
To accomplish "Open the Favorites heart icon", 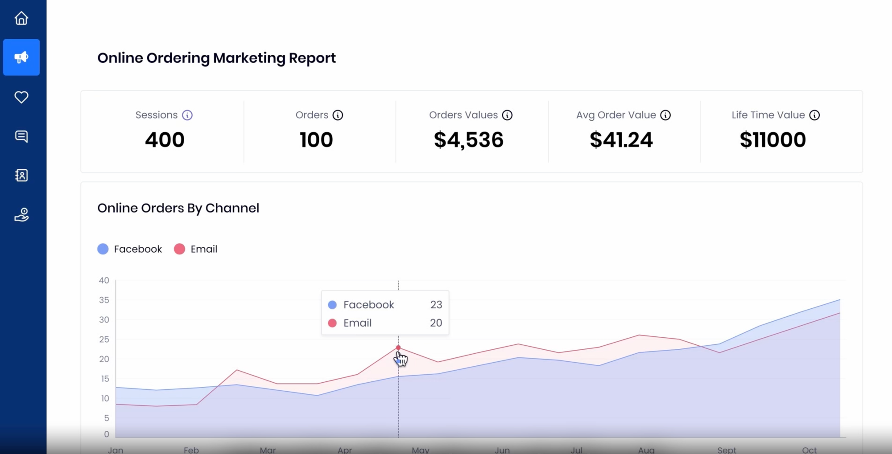I will pyautogui.click(x=21, y=97).
